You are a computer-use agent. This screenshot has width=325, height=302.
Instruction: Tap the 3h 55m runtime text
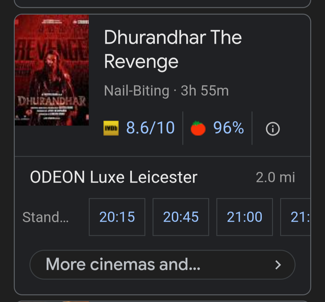coord(205,91)
